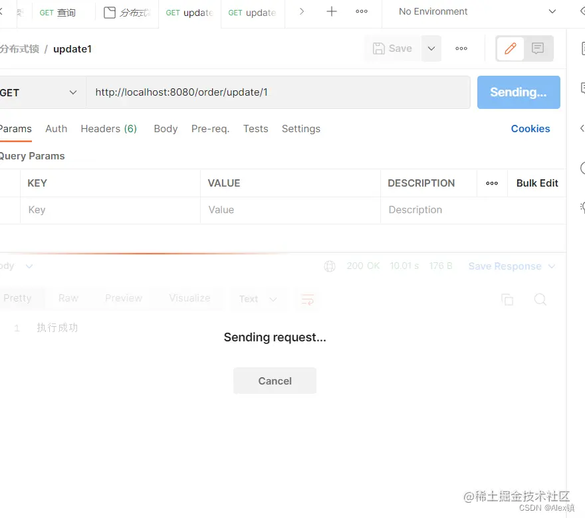585x518 pixels.
Task: Cancel the sending request
Action: (275, 381)
